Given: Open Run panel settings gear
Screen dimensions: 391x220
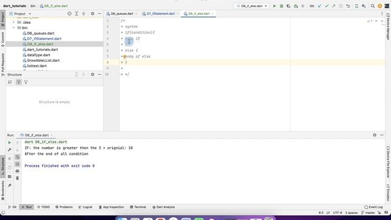Looking at the screenshot, I should point(375,135).
